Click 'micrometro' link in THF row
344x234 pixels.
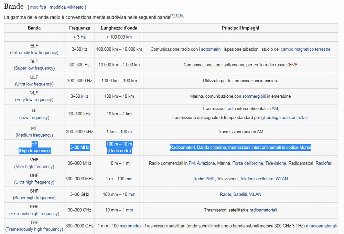tap(130, 226)
